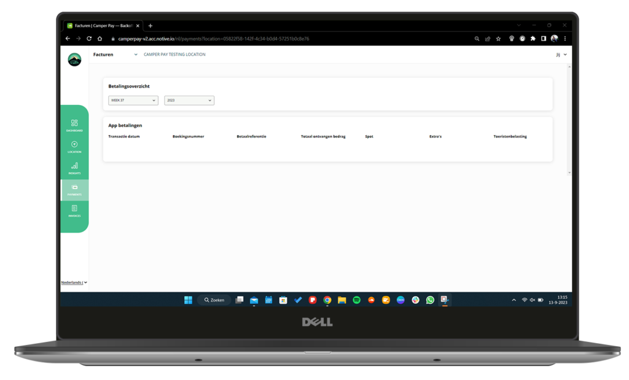This screenshot has width=629, height=380.
Task: Go to Location in the sidebar
Action: click(74, 145)
